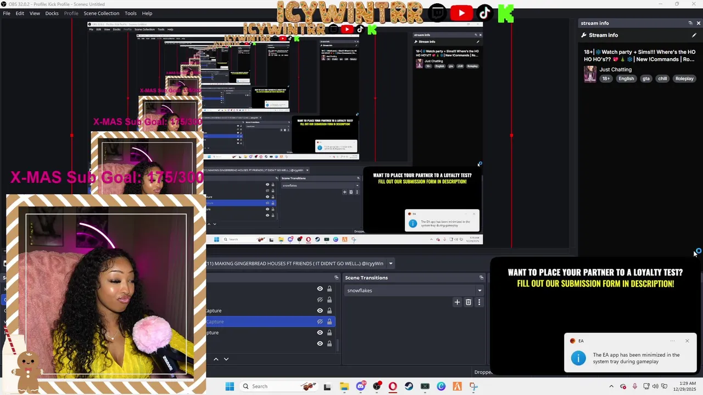Hide source just below highlighted row

pos(320,332)
